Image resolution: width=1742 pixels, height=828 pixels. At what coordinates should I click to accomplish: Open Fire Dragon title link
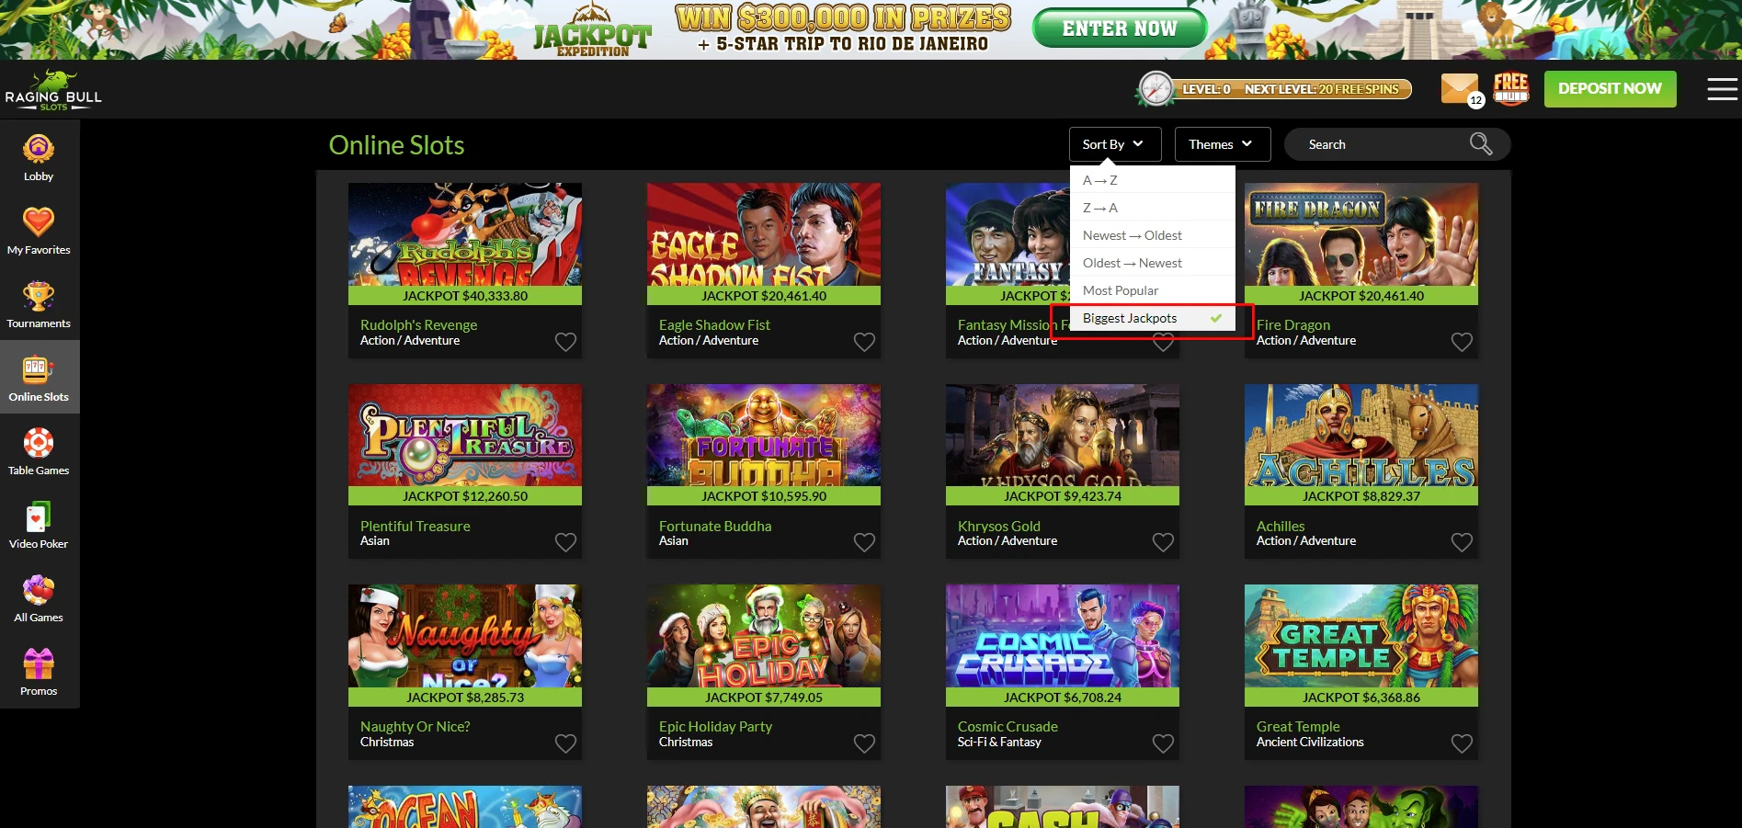click(x=1293, y=324)
